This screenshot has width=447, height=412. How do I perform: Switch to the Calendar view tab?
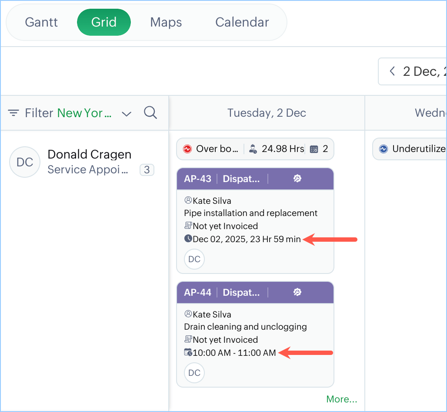coord(242,22)
